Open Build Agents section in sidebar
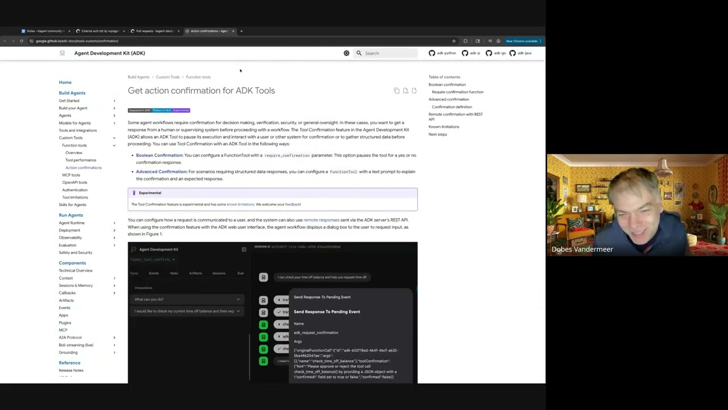Viewport: 728px width, 410px height. tap(72, 93)
